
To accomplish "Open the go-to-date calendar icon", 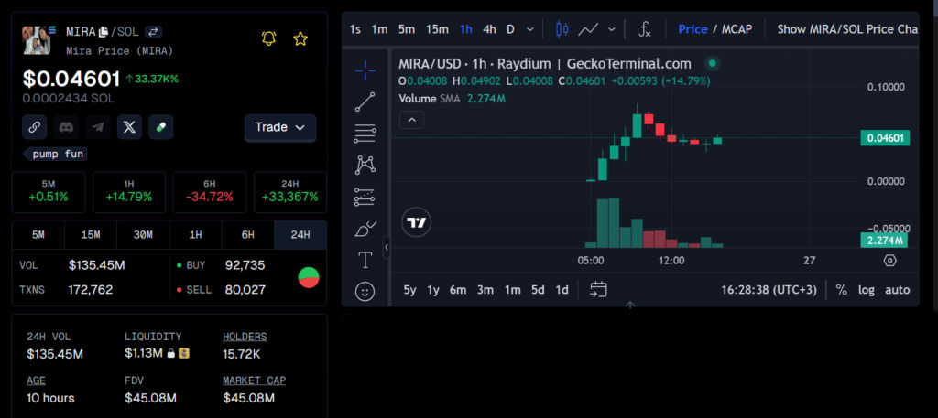I will click(598, 290).
